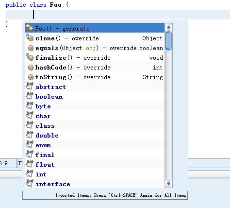
Task: Click the Imported Items hint text
Action: 121,195
